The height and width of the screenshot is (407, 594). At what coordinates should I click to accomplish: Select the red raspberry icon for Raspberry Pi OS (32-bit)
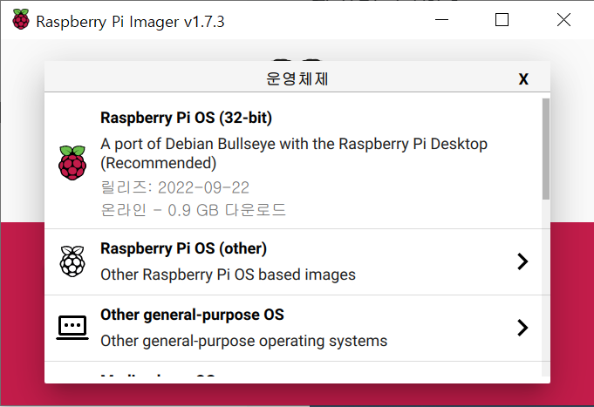click(x=72, y=163)
